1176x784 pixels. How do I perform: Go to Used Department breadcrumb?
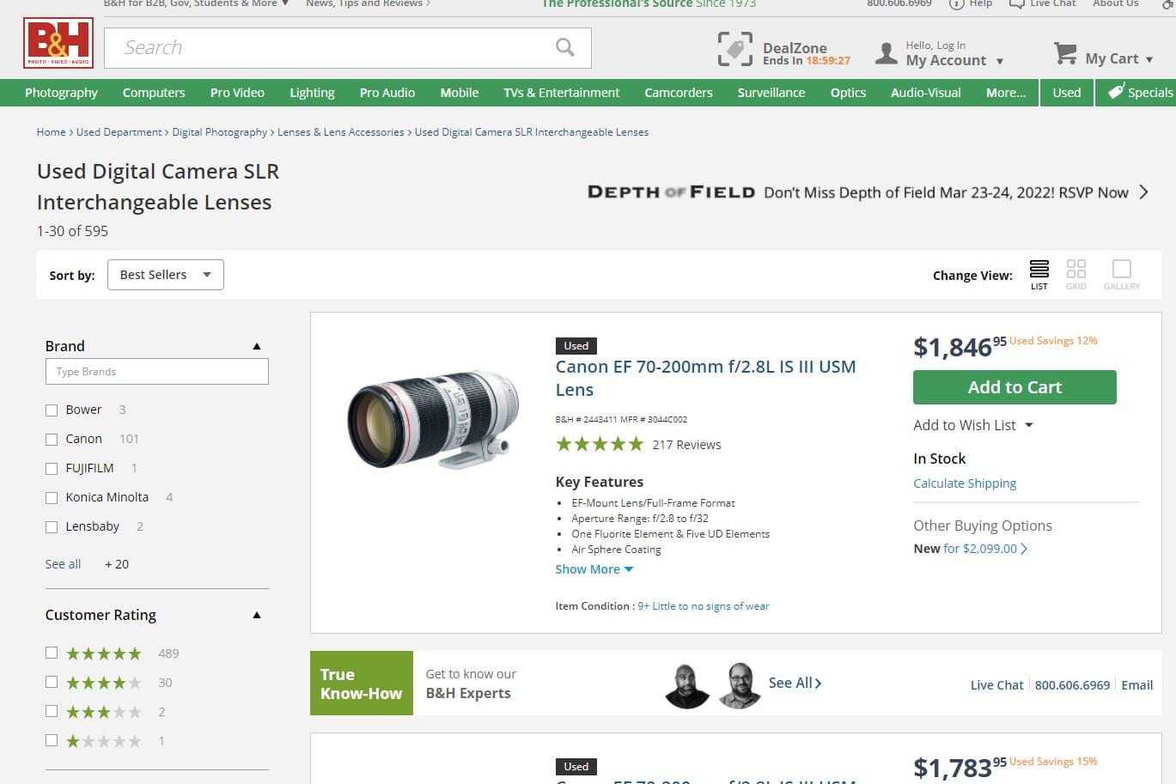pyautogui.click(x=119, y=132)
